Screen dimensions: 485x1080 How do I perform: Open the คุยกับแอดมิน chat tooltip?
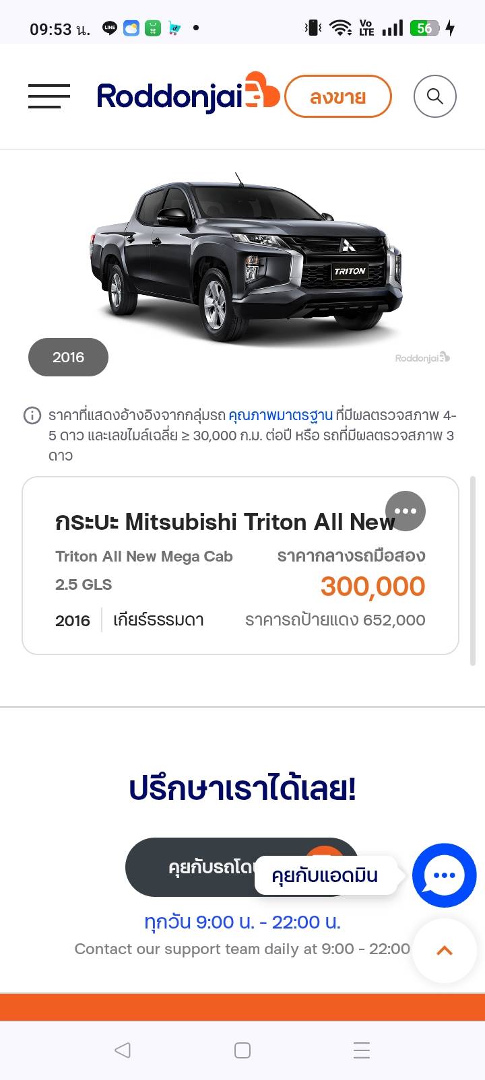(x=325, y=875)
